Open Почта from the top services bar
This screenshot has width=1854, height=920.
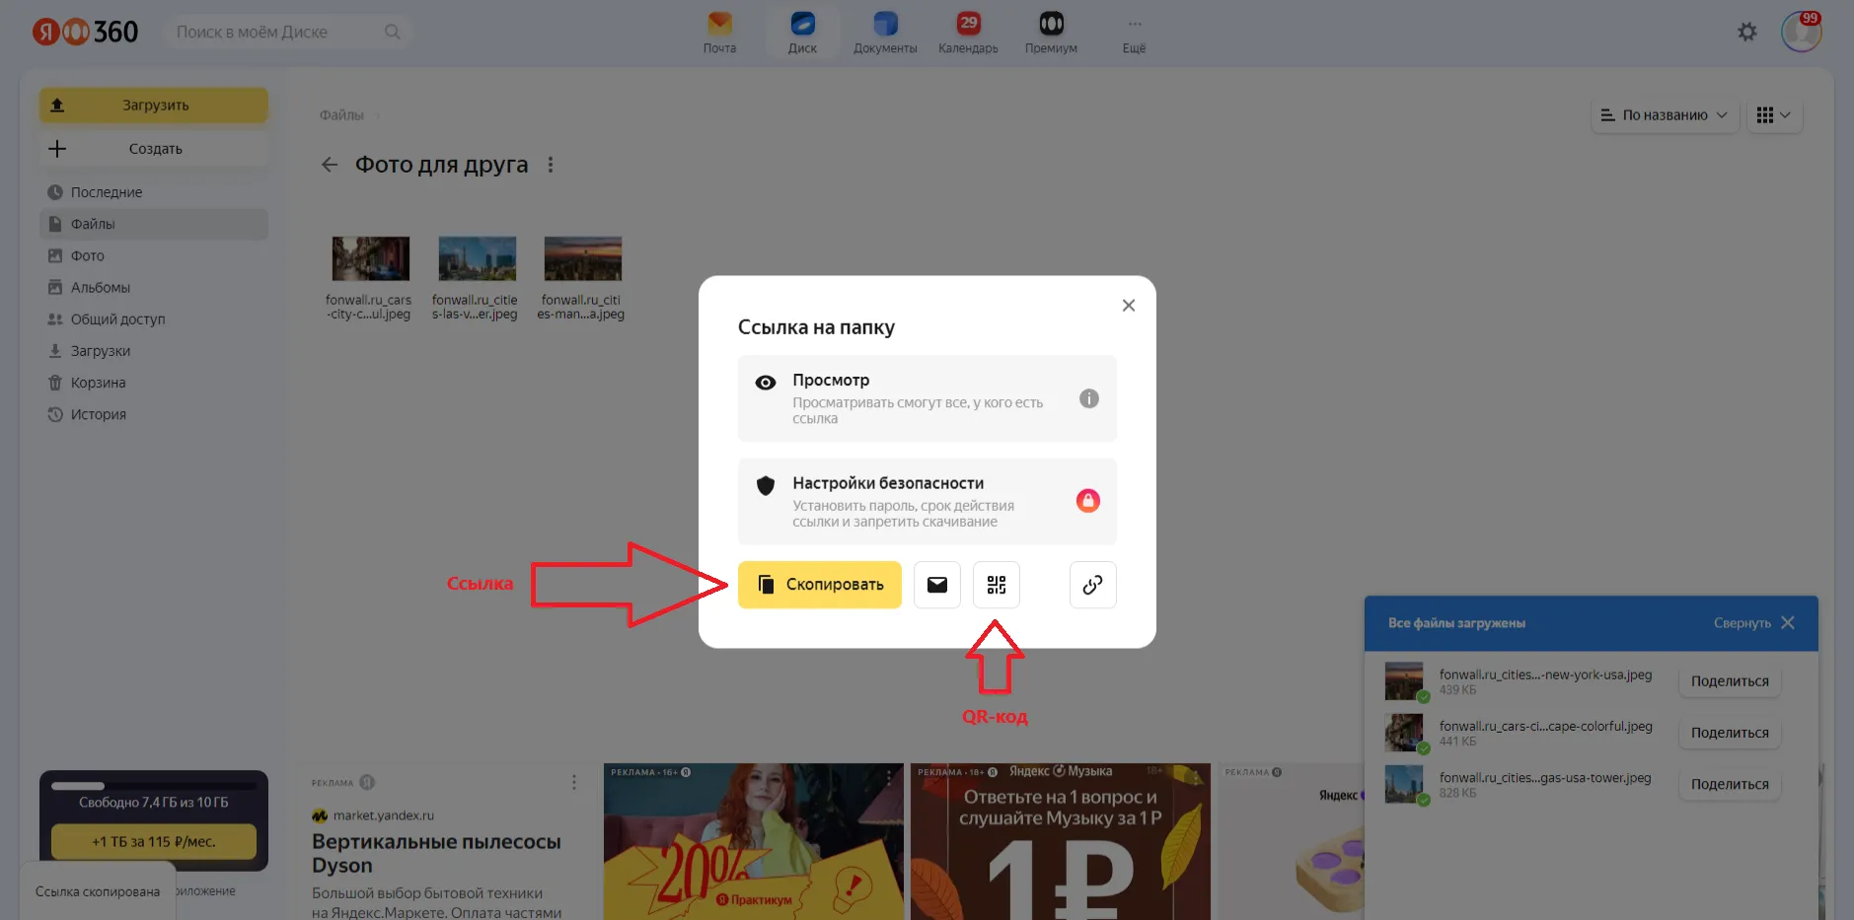[x=719, y=32]
